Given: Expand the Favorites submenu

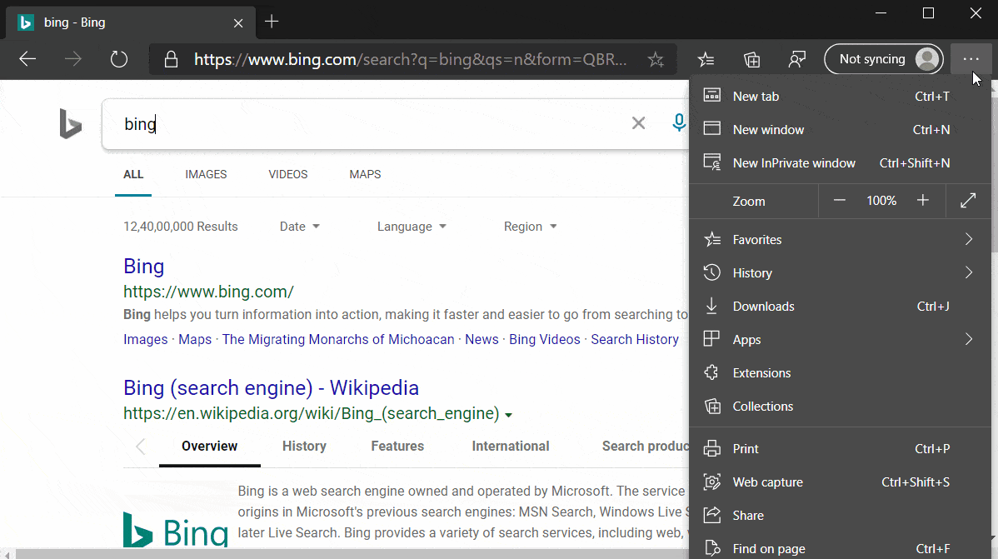Looking at the screenshot, I should [841, 239].
